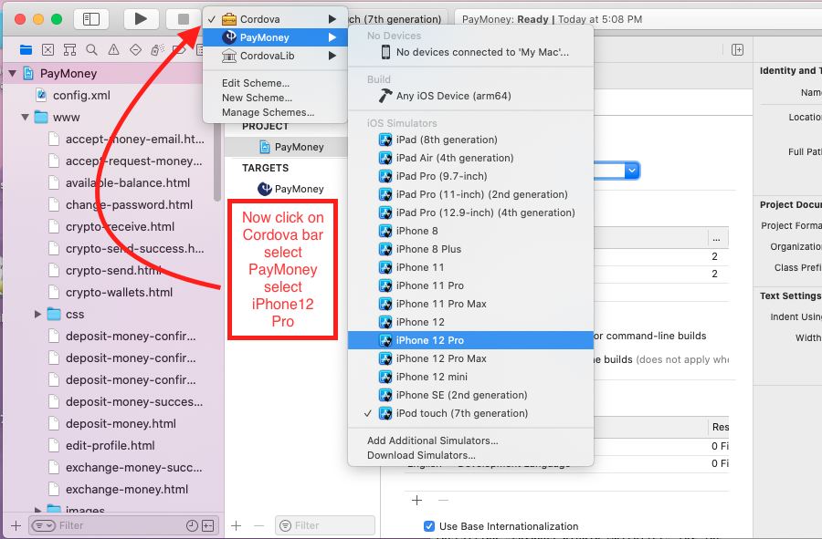The height and width of the screenshot is (539, 822).
Task: Click the Run (play) button
Action: pyautogui.click(x=140, y=18)
